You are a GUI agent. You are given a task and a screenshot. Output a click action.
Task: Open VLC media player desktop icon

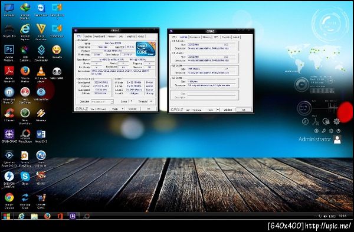[x=41, y=74]
